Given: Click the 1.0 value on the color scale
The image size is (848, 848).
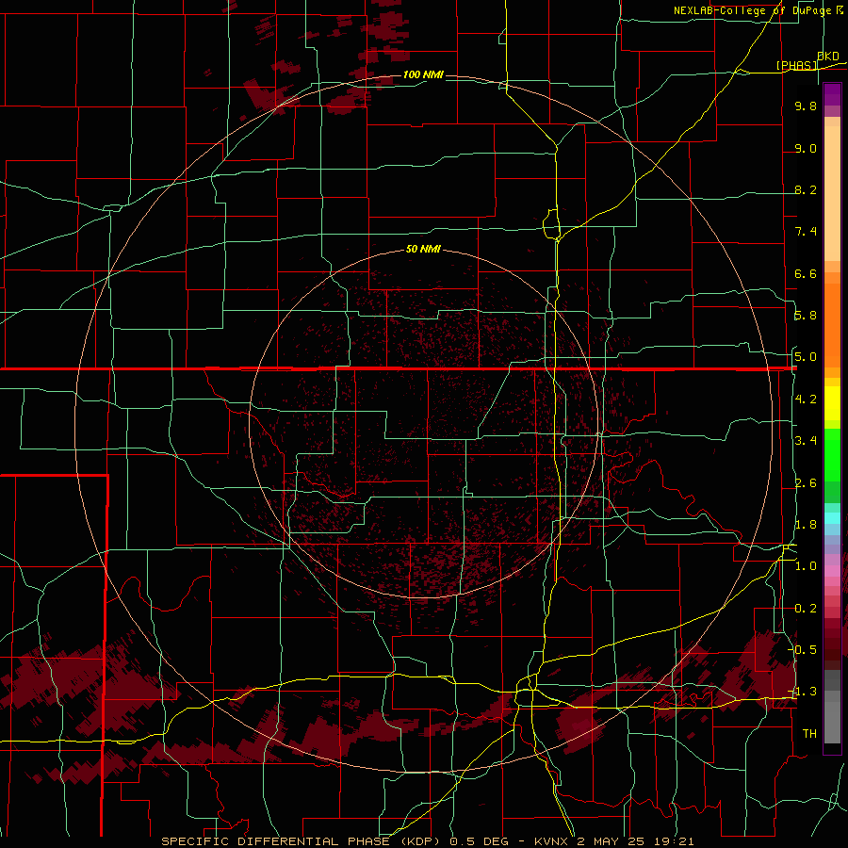Looking at the screenshot, I should [806, 567].
